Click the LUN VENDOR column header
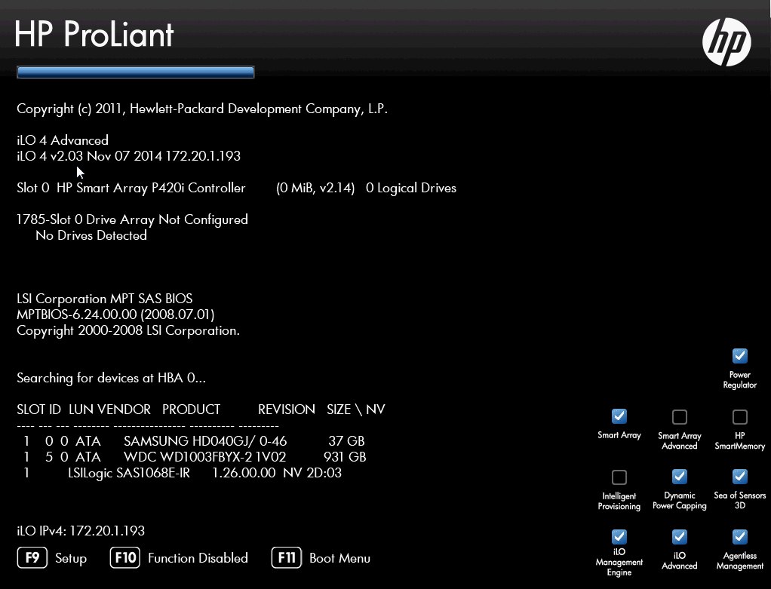Viewport: 771px width, 589px height. (109, 409)
